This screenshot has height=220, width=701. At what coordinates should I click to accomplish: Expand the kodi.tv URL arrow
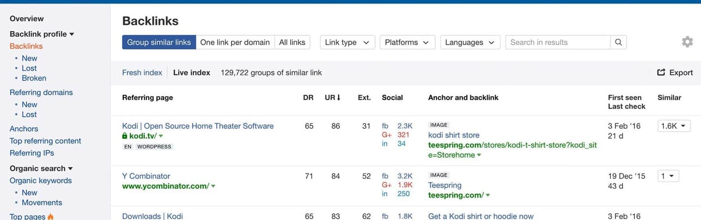[161, 136]
